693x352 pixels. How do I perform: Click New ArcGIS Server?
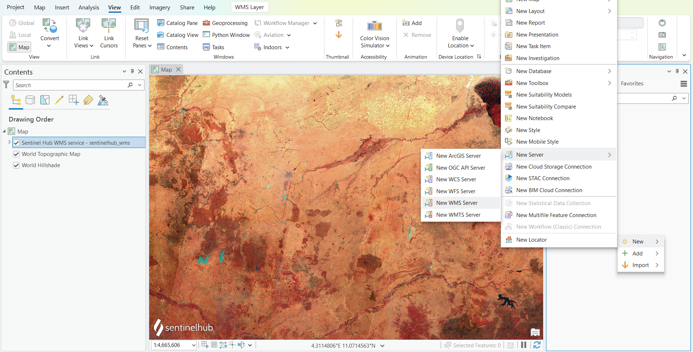[x=461, y=156]
